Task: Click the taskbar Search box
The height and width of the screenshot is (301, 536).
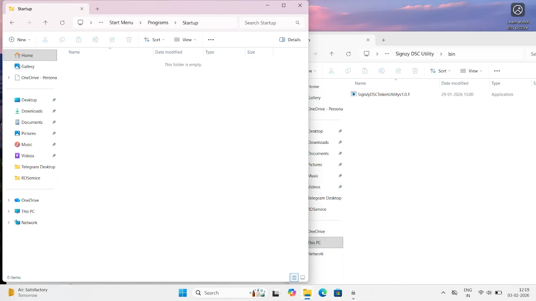Action: pos(230,293)
